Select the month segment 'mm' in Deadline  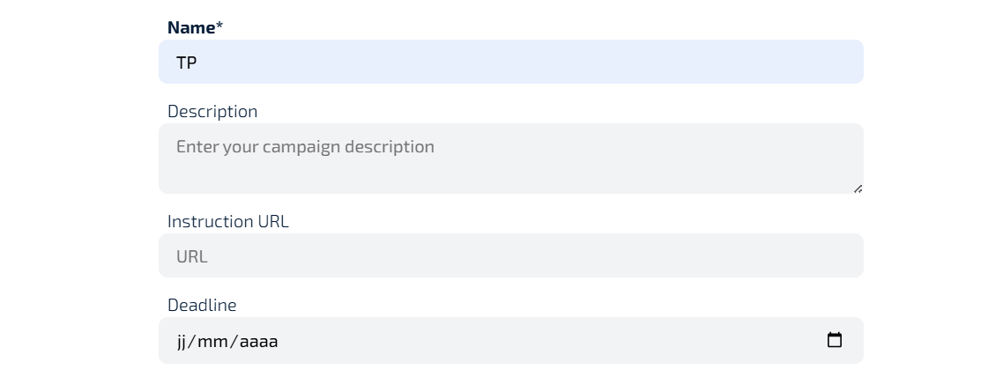212,341
